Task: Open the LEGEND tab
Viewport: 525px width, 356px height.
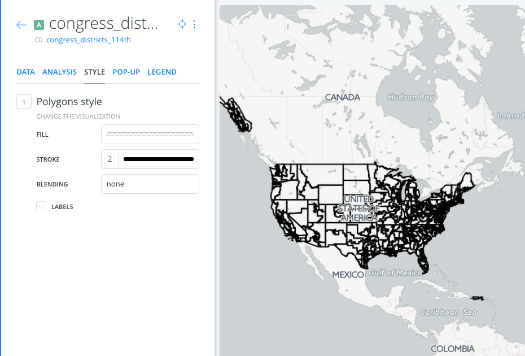Action: point(162,72)
